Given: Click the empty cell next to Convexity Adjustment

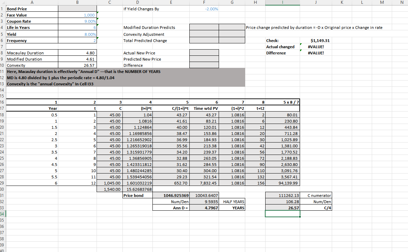Looking at the screenshot, I should coord(204,34).
